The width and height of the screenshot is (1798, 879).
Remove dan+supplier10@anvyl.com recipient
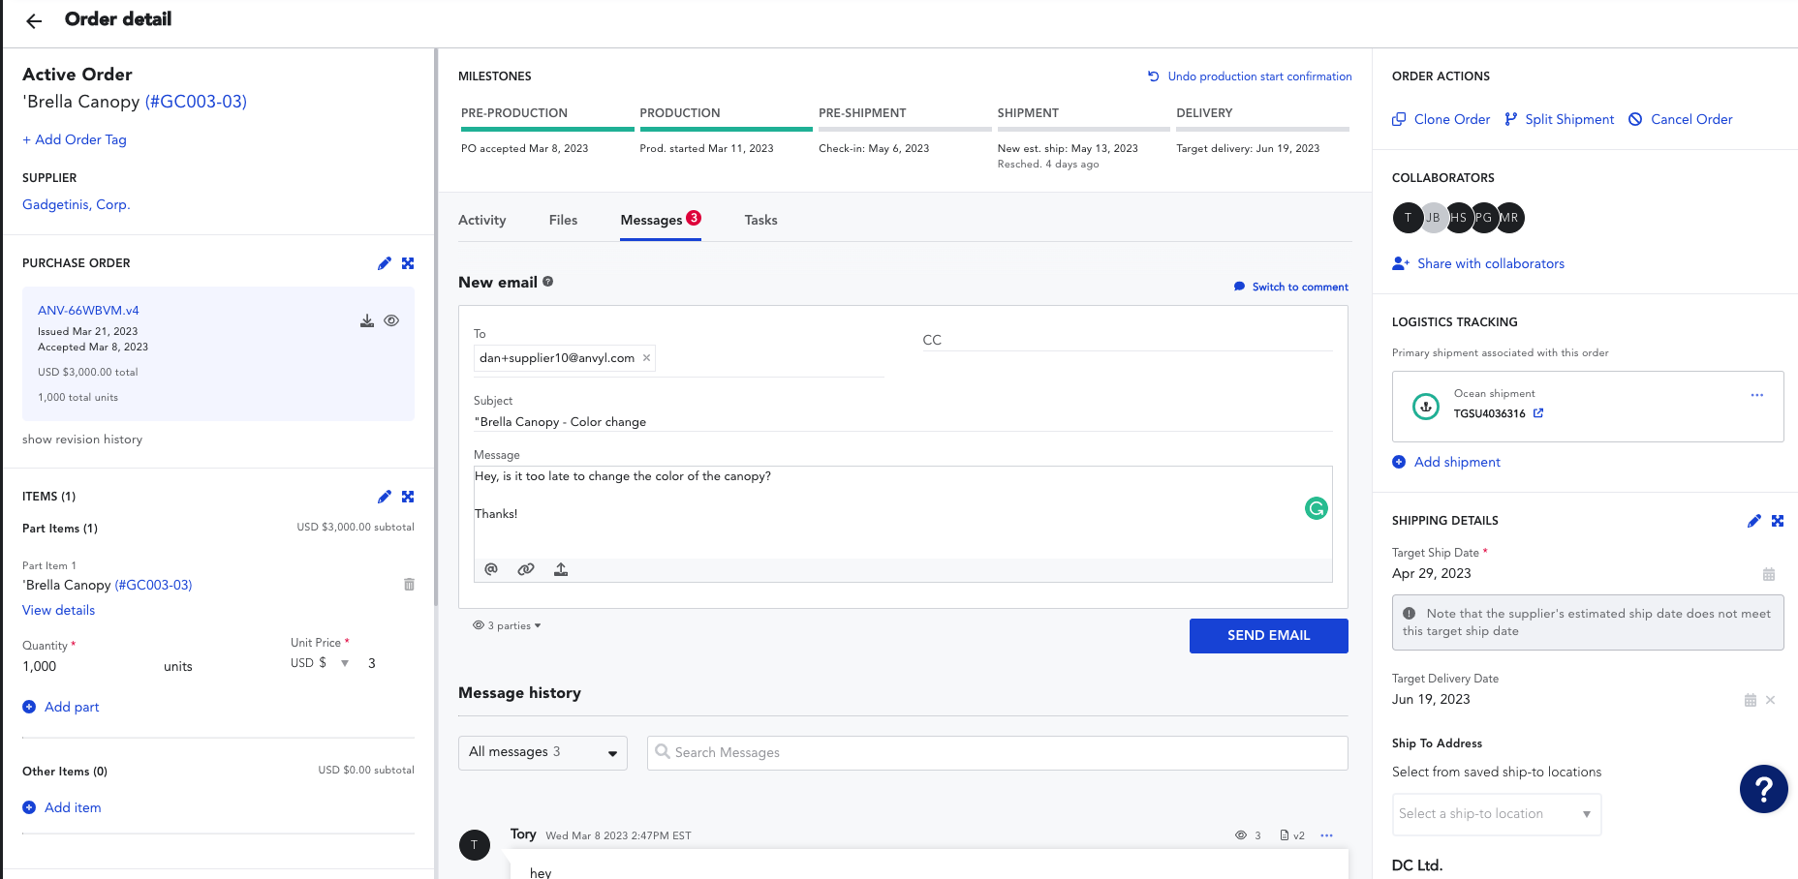[646, 358]
